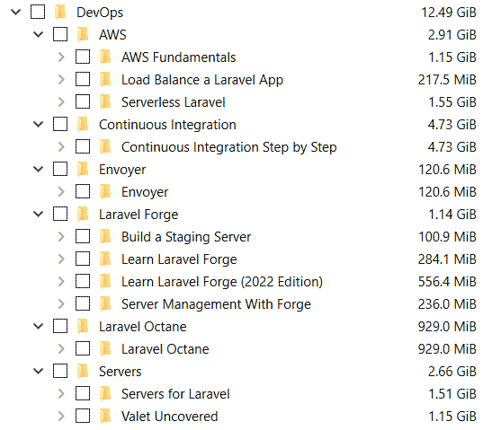
Task: Click the 'AWS Fundamentals' label
Action: click(x=179, y=57)
